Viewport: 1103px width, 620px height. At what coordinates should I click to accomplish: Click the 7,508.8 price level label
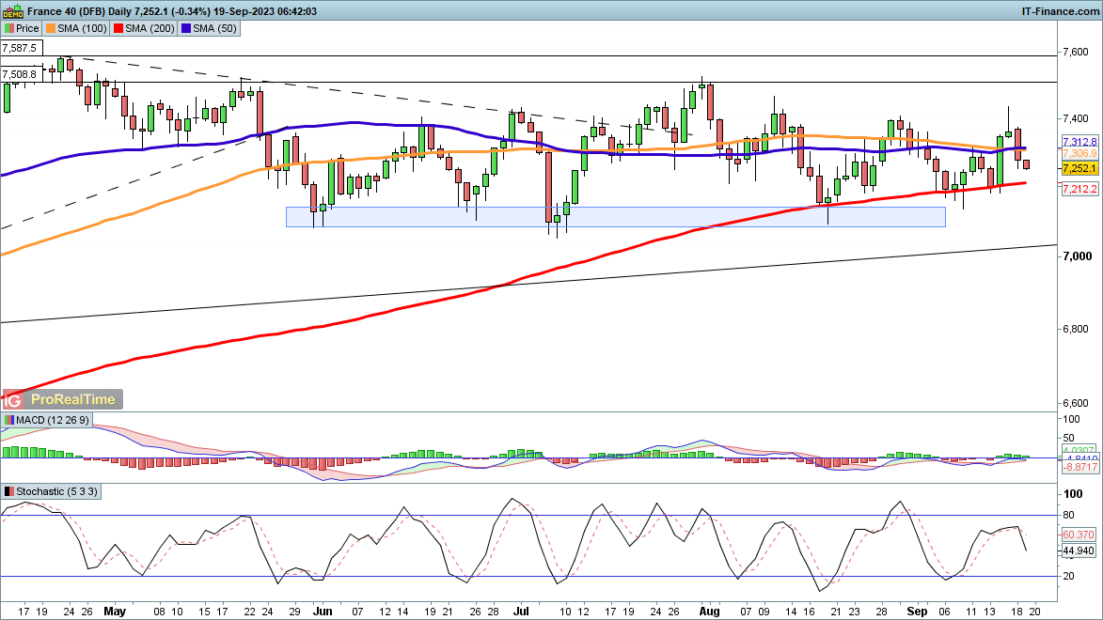[20, 74]
